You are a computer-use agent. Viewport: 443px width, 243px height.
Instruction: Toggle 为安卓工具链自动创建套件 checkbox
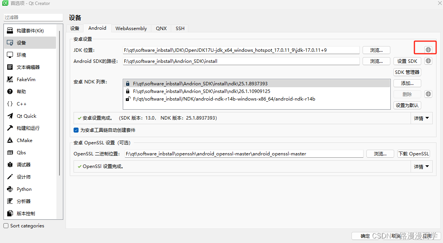[x=76, y=130]
